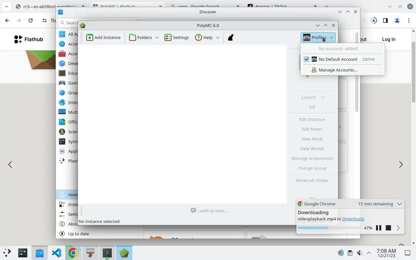Click the Discover sidebar Settings icon
Image resolution: width=416 pixels, height=260 pixels.
pos(62,214)
